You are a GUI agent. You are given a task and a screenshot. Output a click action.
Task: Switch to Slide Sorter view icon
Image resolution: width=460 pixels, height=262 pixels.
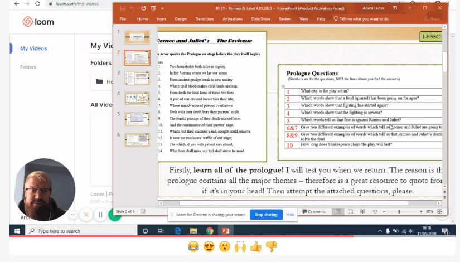350,212
